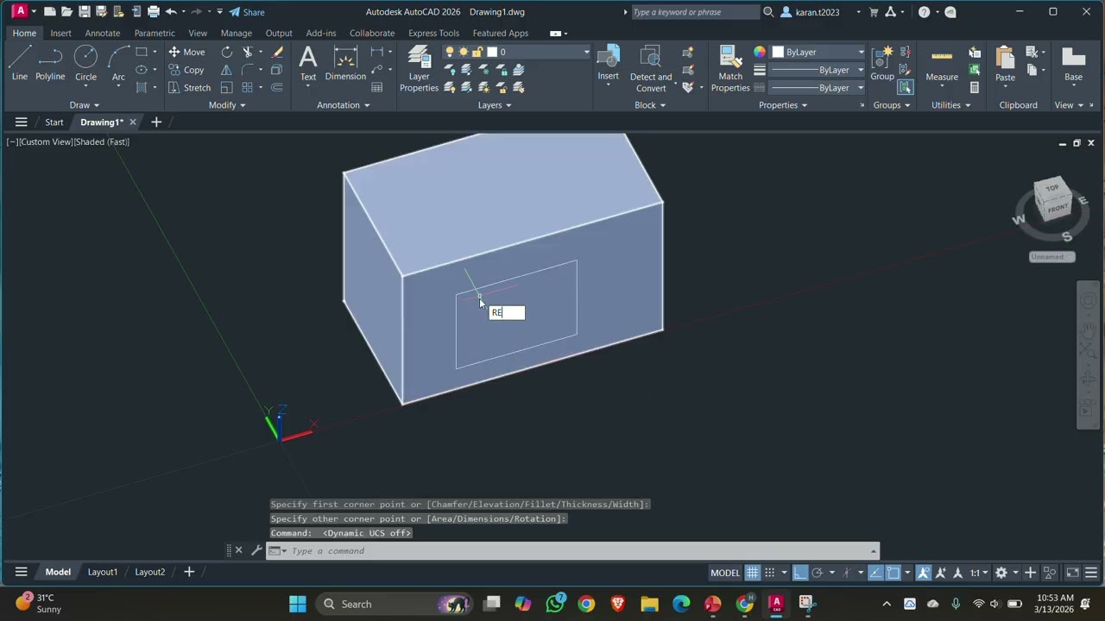The height and width of the screenshot is (621, 1105).
Task: Click the karan.t2023 account button
Action: [817, 12]
